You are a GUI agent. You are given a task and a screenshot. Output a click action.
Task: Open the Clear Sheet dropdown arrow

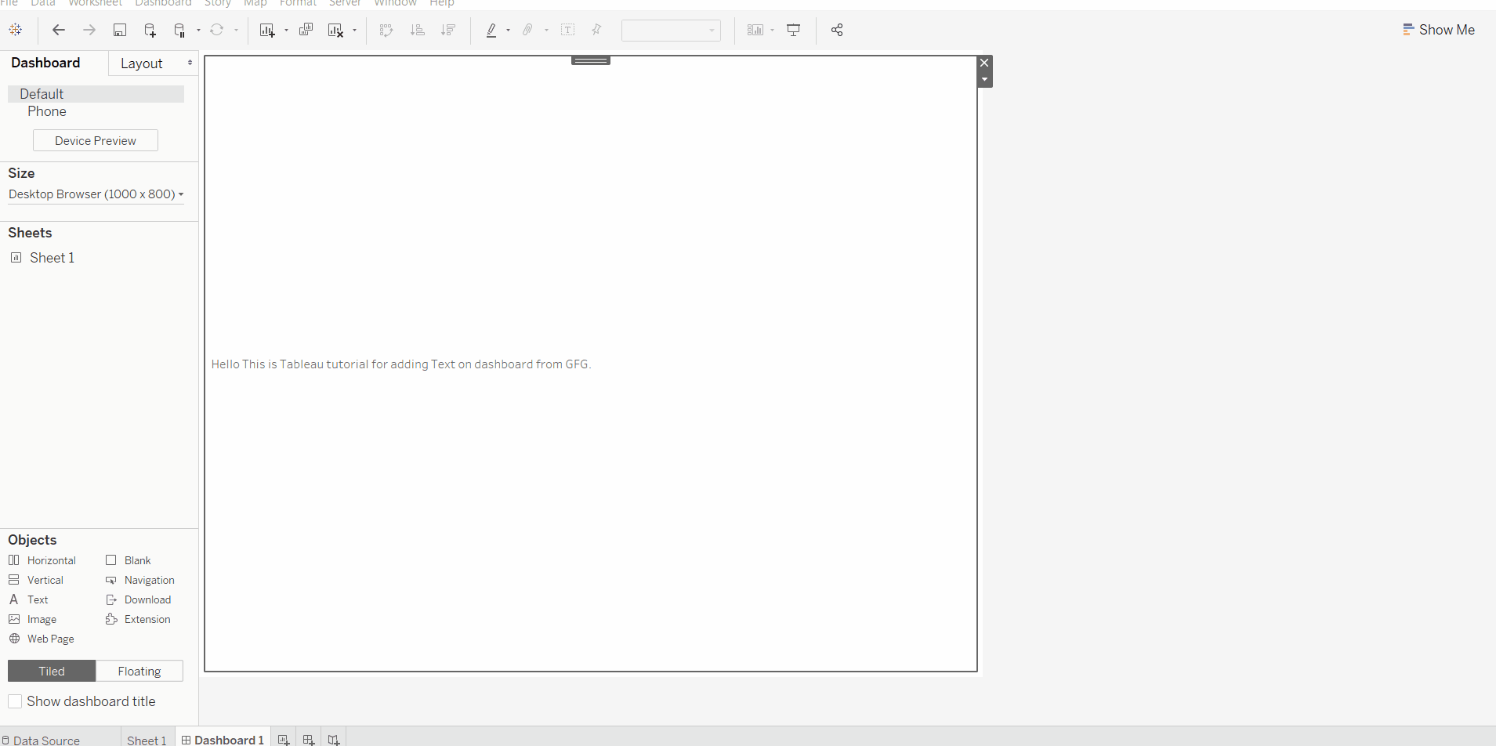[355, 31]
